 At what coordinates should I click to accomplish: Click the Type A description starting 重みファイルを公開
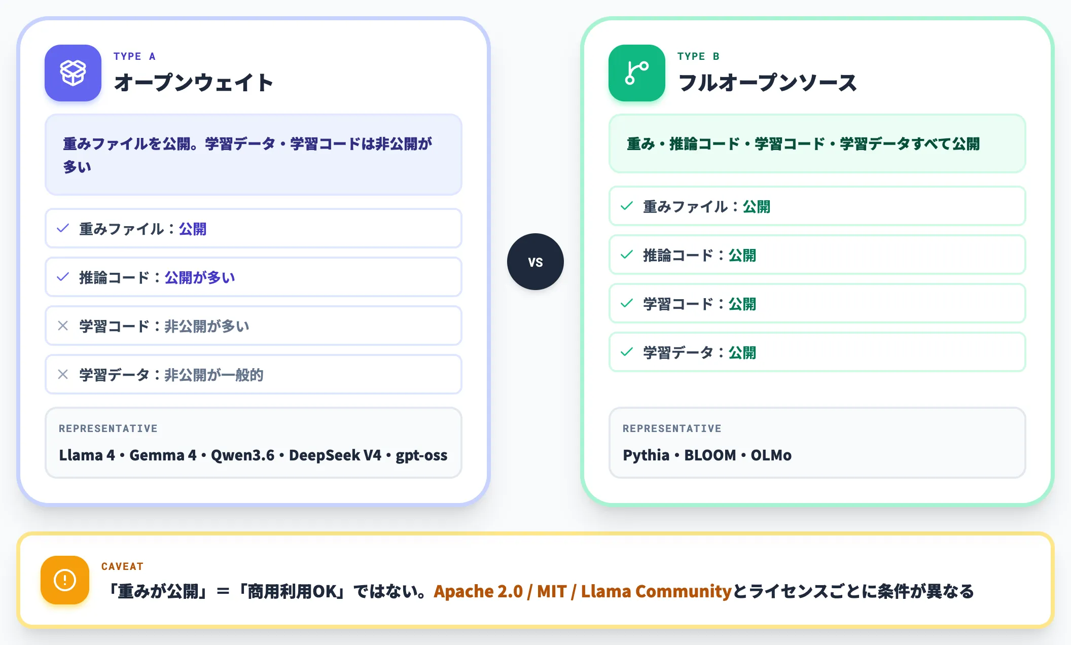pyautogui.click(x=247, y=155)
